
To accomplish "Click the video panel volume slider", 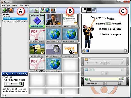I will [x=91, y=63].
